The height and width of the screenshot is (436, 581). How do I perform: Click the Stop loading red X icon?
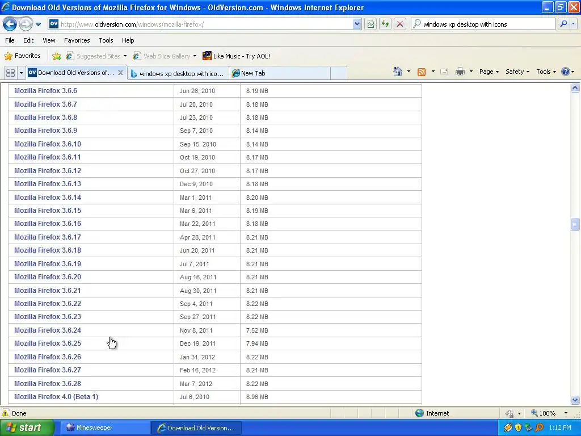coord(400,24)
